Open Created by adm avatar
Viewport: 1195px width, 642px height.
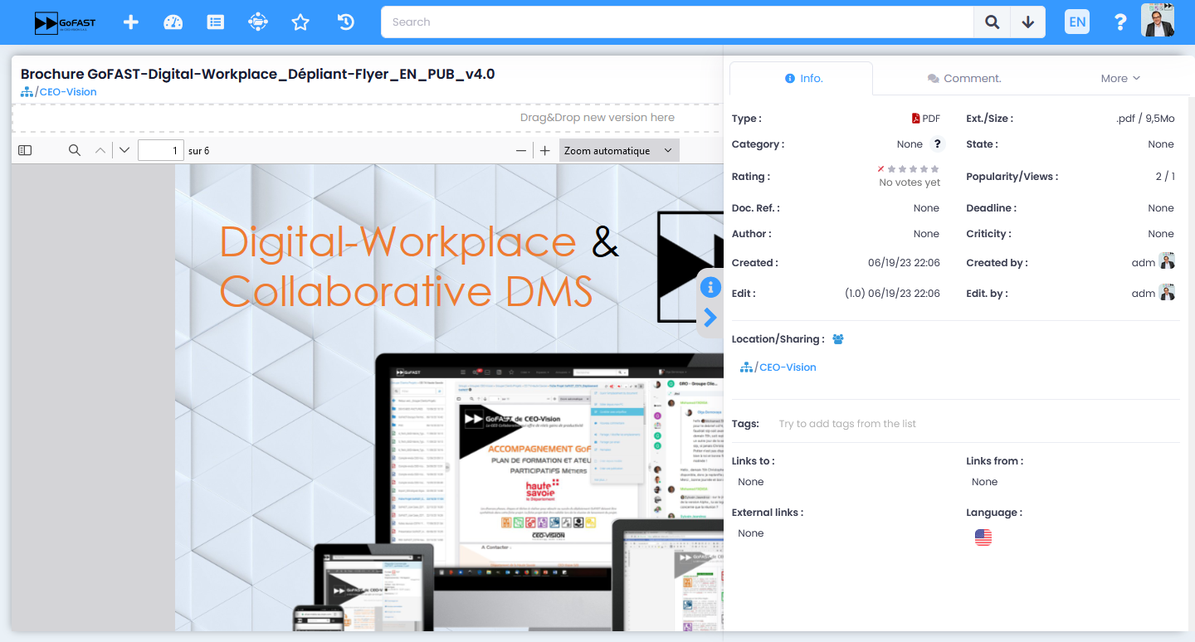[x=1167, y=261]
